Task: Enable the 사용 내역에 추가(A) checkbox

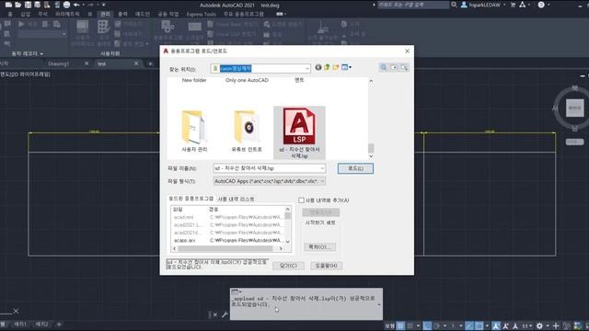Action: coord(301,200)
